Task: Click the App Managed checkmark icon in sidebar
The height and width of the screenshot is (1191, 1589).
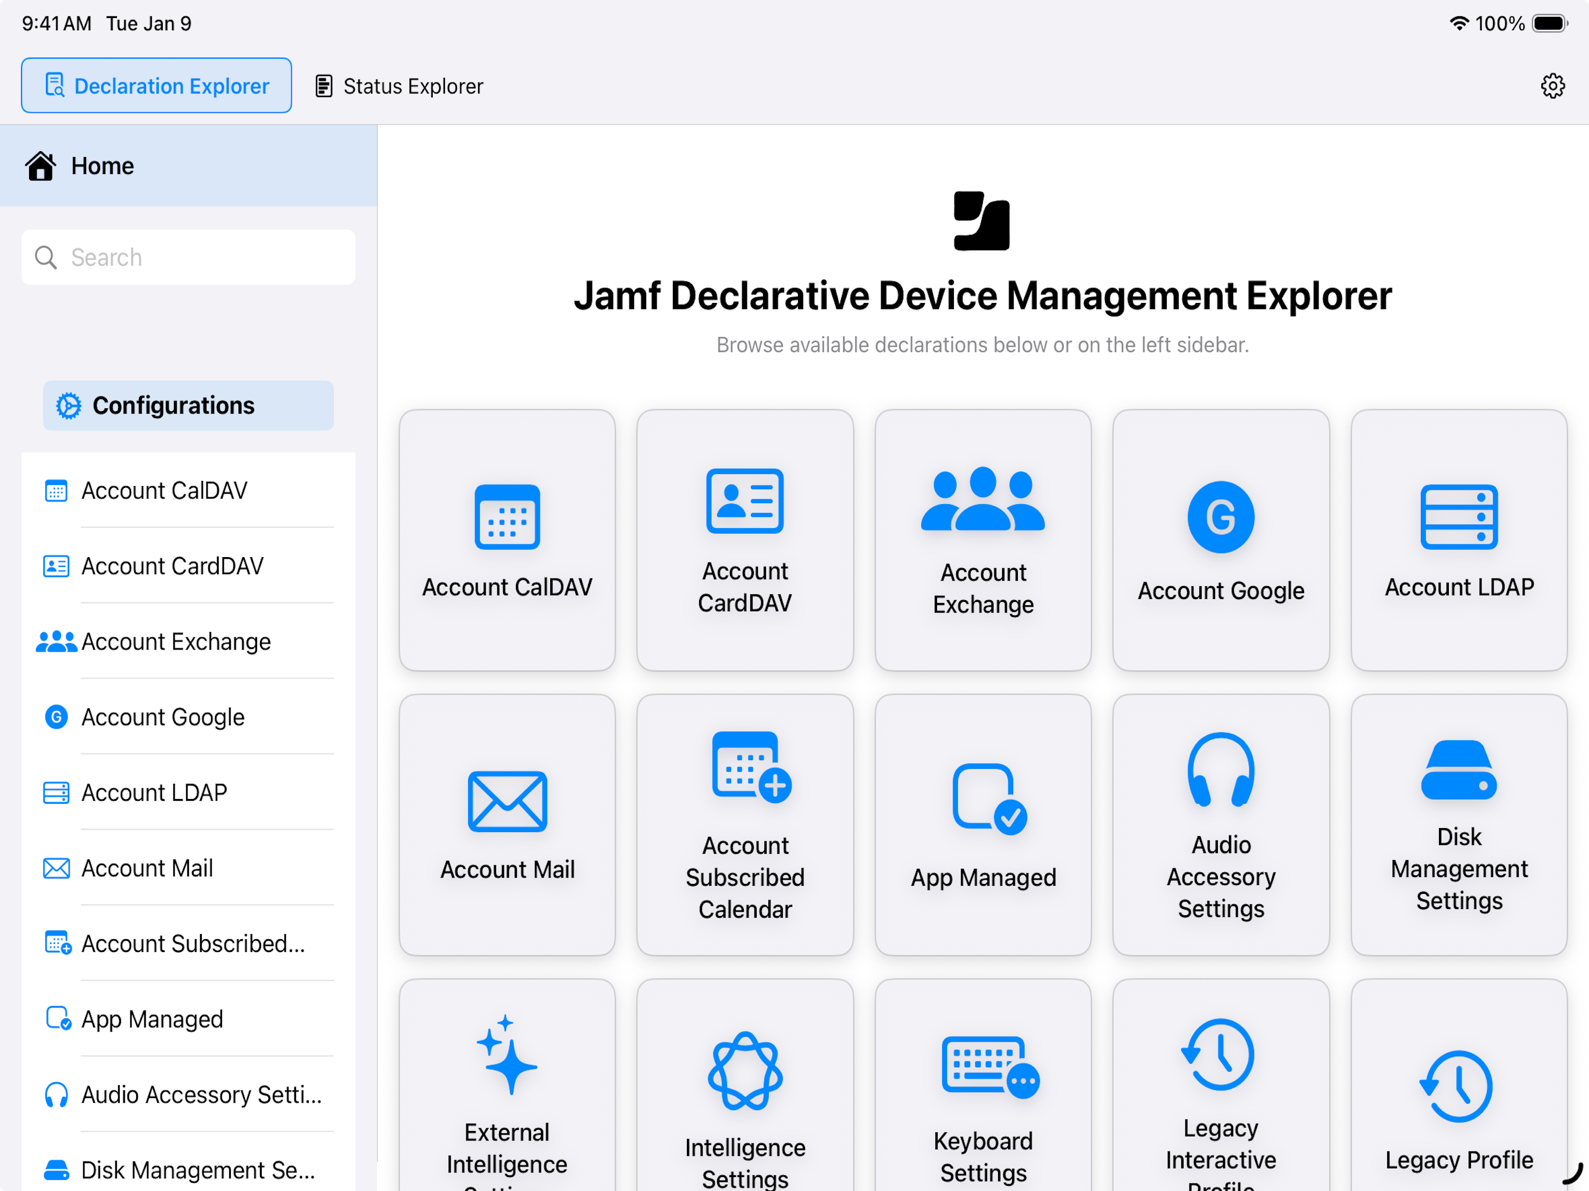Action: tap(58, 1019)
